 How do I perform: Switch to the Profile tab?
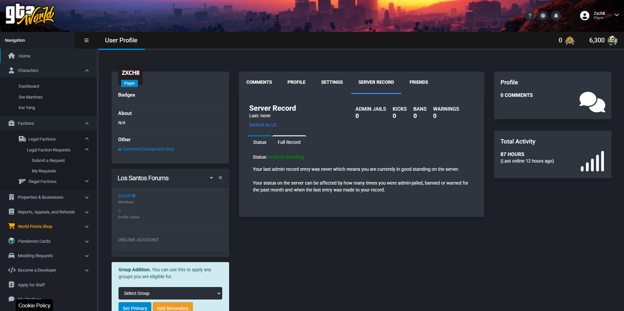pyautogui.click(x=296, y=82)
